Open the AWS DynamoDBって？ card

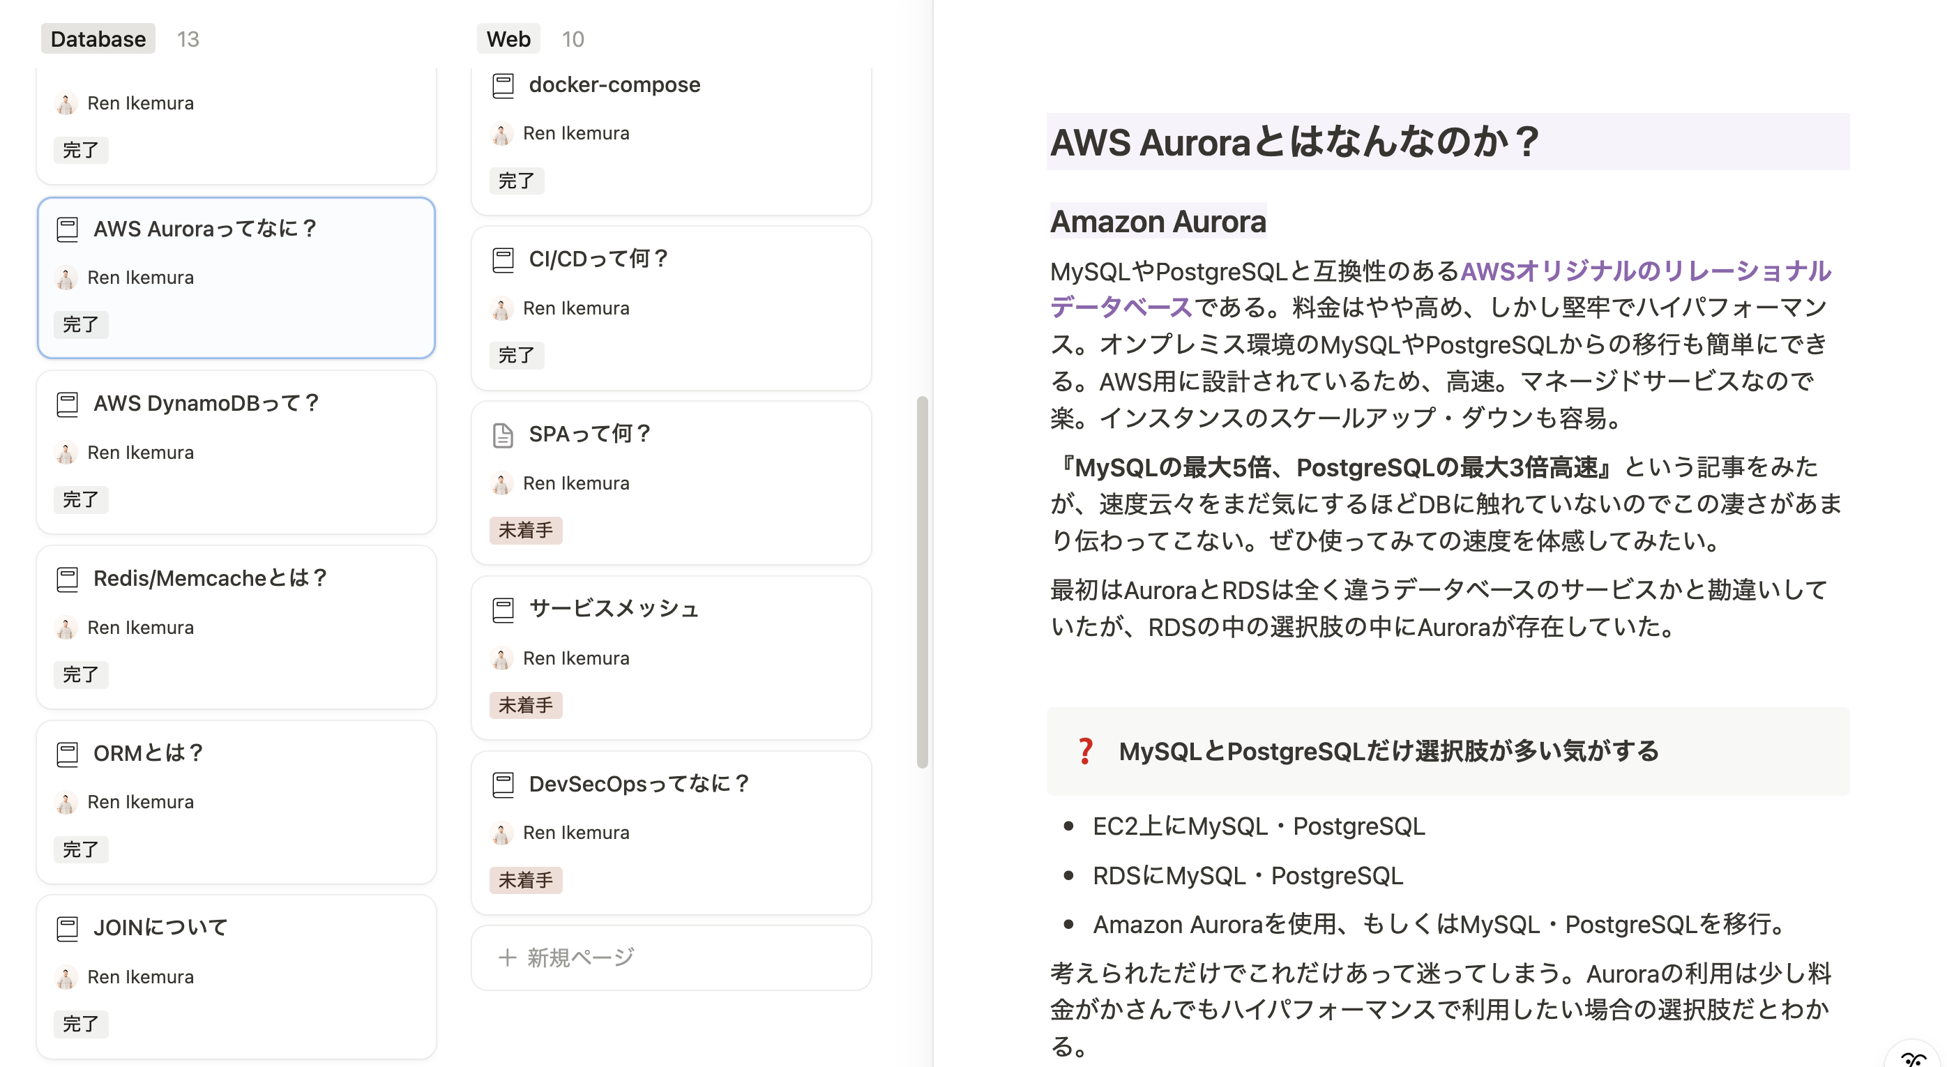click(x=206, y=404)
